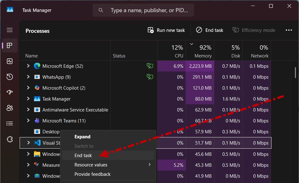The image size is (299, 183).
Task: Expand the Microsoft Edge process group
Action: pyautogui.click(x=28, y=66)
